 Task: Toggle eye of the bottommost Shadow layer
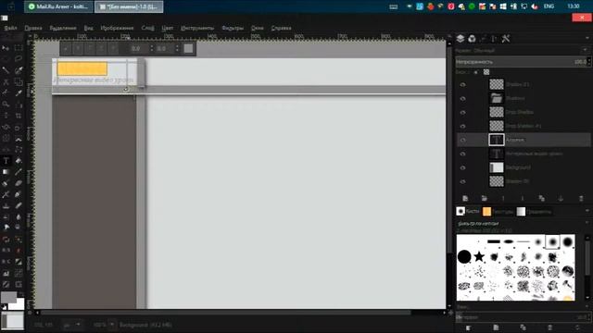coord(462,181)
